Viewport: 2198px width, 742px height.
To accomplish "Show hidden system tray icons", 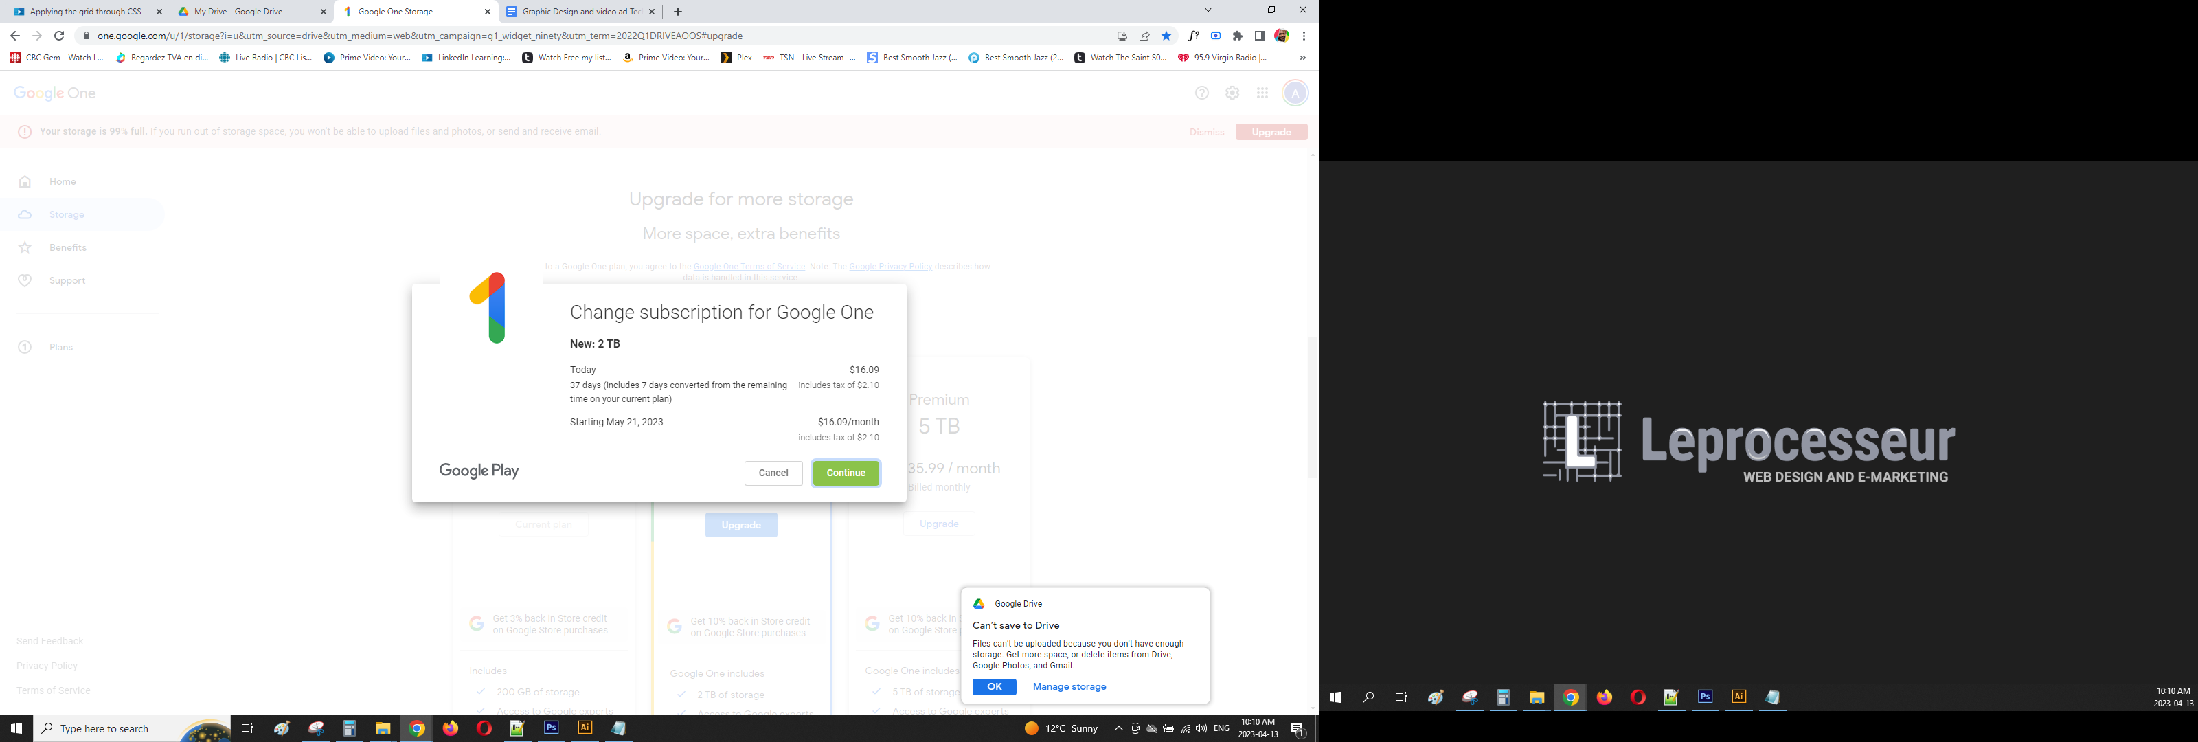I will 1118,728.
